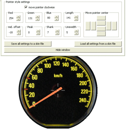Increase the mid. offset value
Viewport: 126px width, 130px height.
19,31
